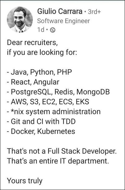Open the poster's round profile photo
Viewport: 125px width, 190px height.
pos(20,20)
